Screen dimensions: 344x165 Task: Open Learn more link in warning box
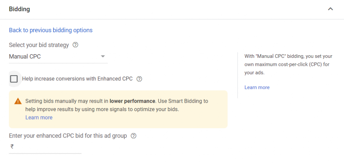coord(39,117)
